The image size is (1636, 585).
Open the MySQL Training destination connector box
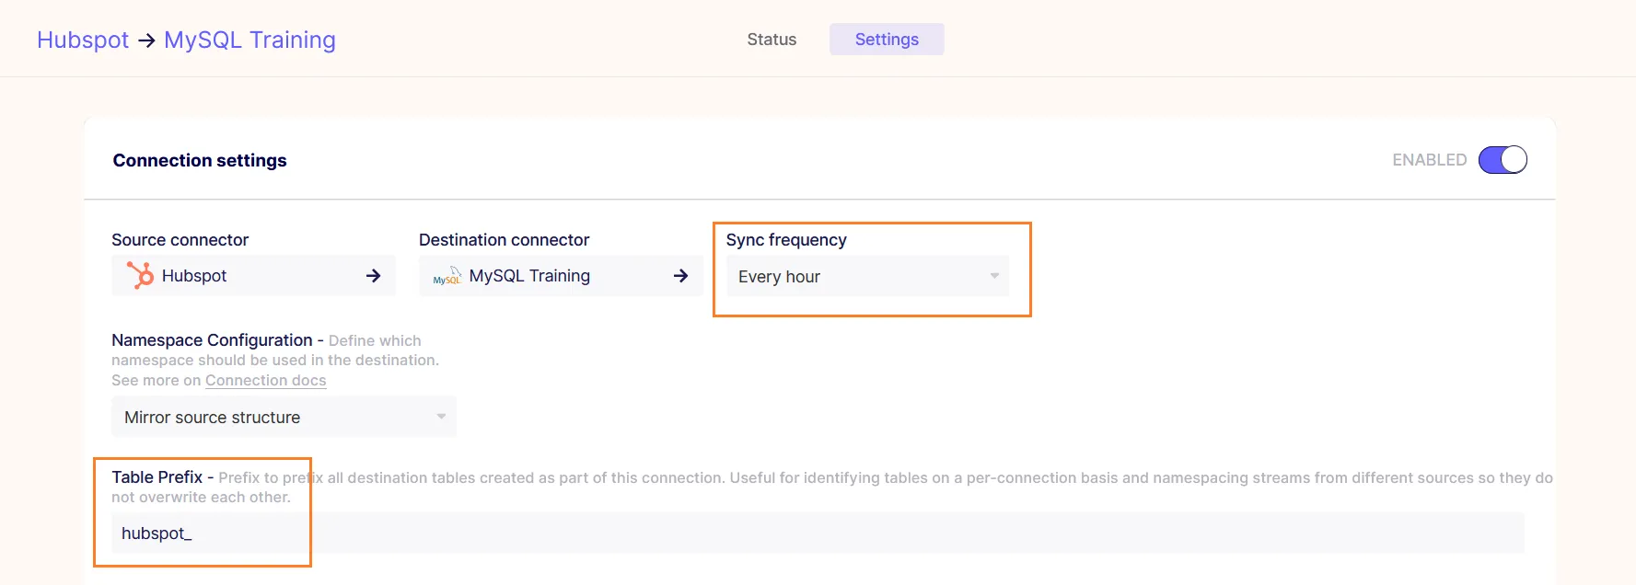tap(561, 276)
